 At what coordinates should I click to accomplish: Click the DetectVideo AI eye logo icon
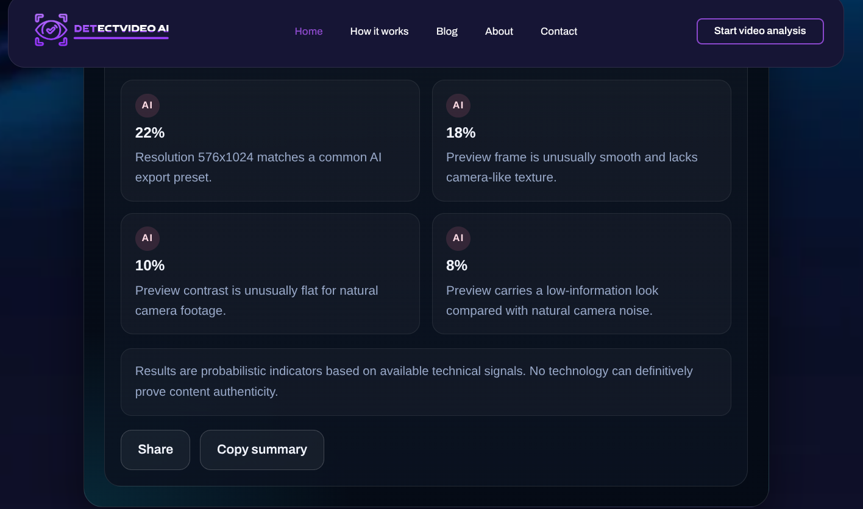51,30
